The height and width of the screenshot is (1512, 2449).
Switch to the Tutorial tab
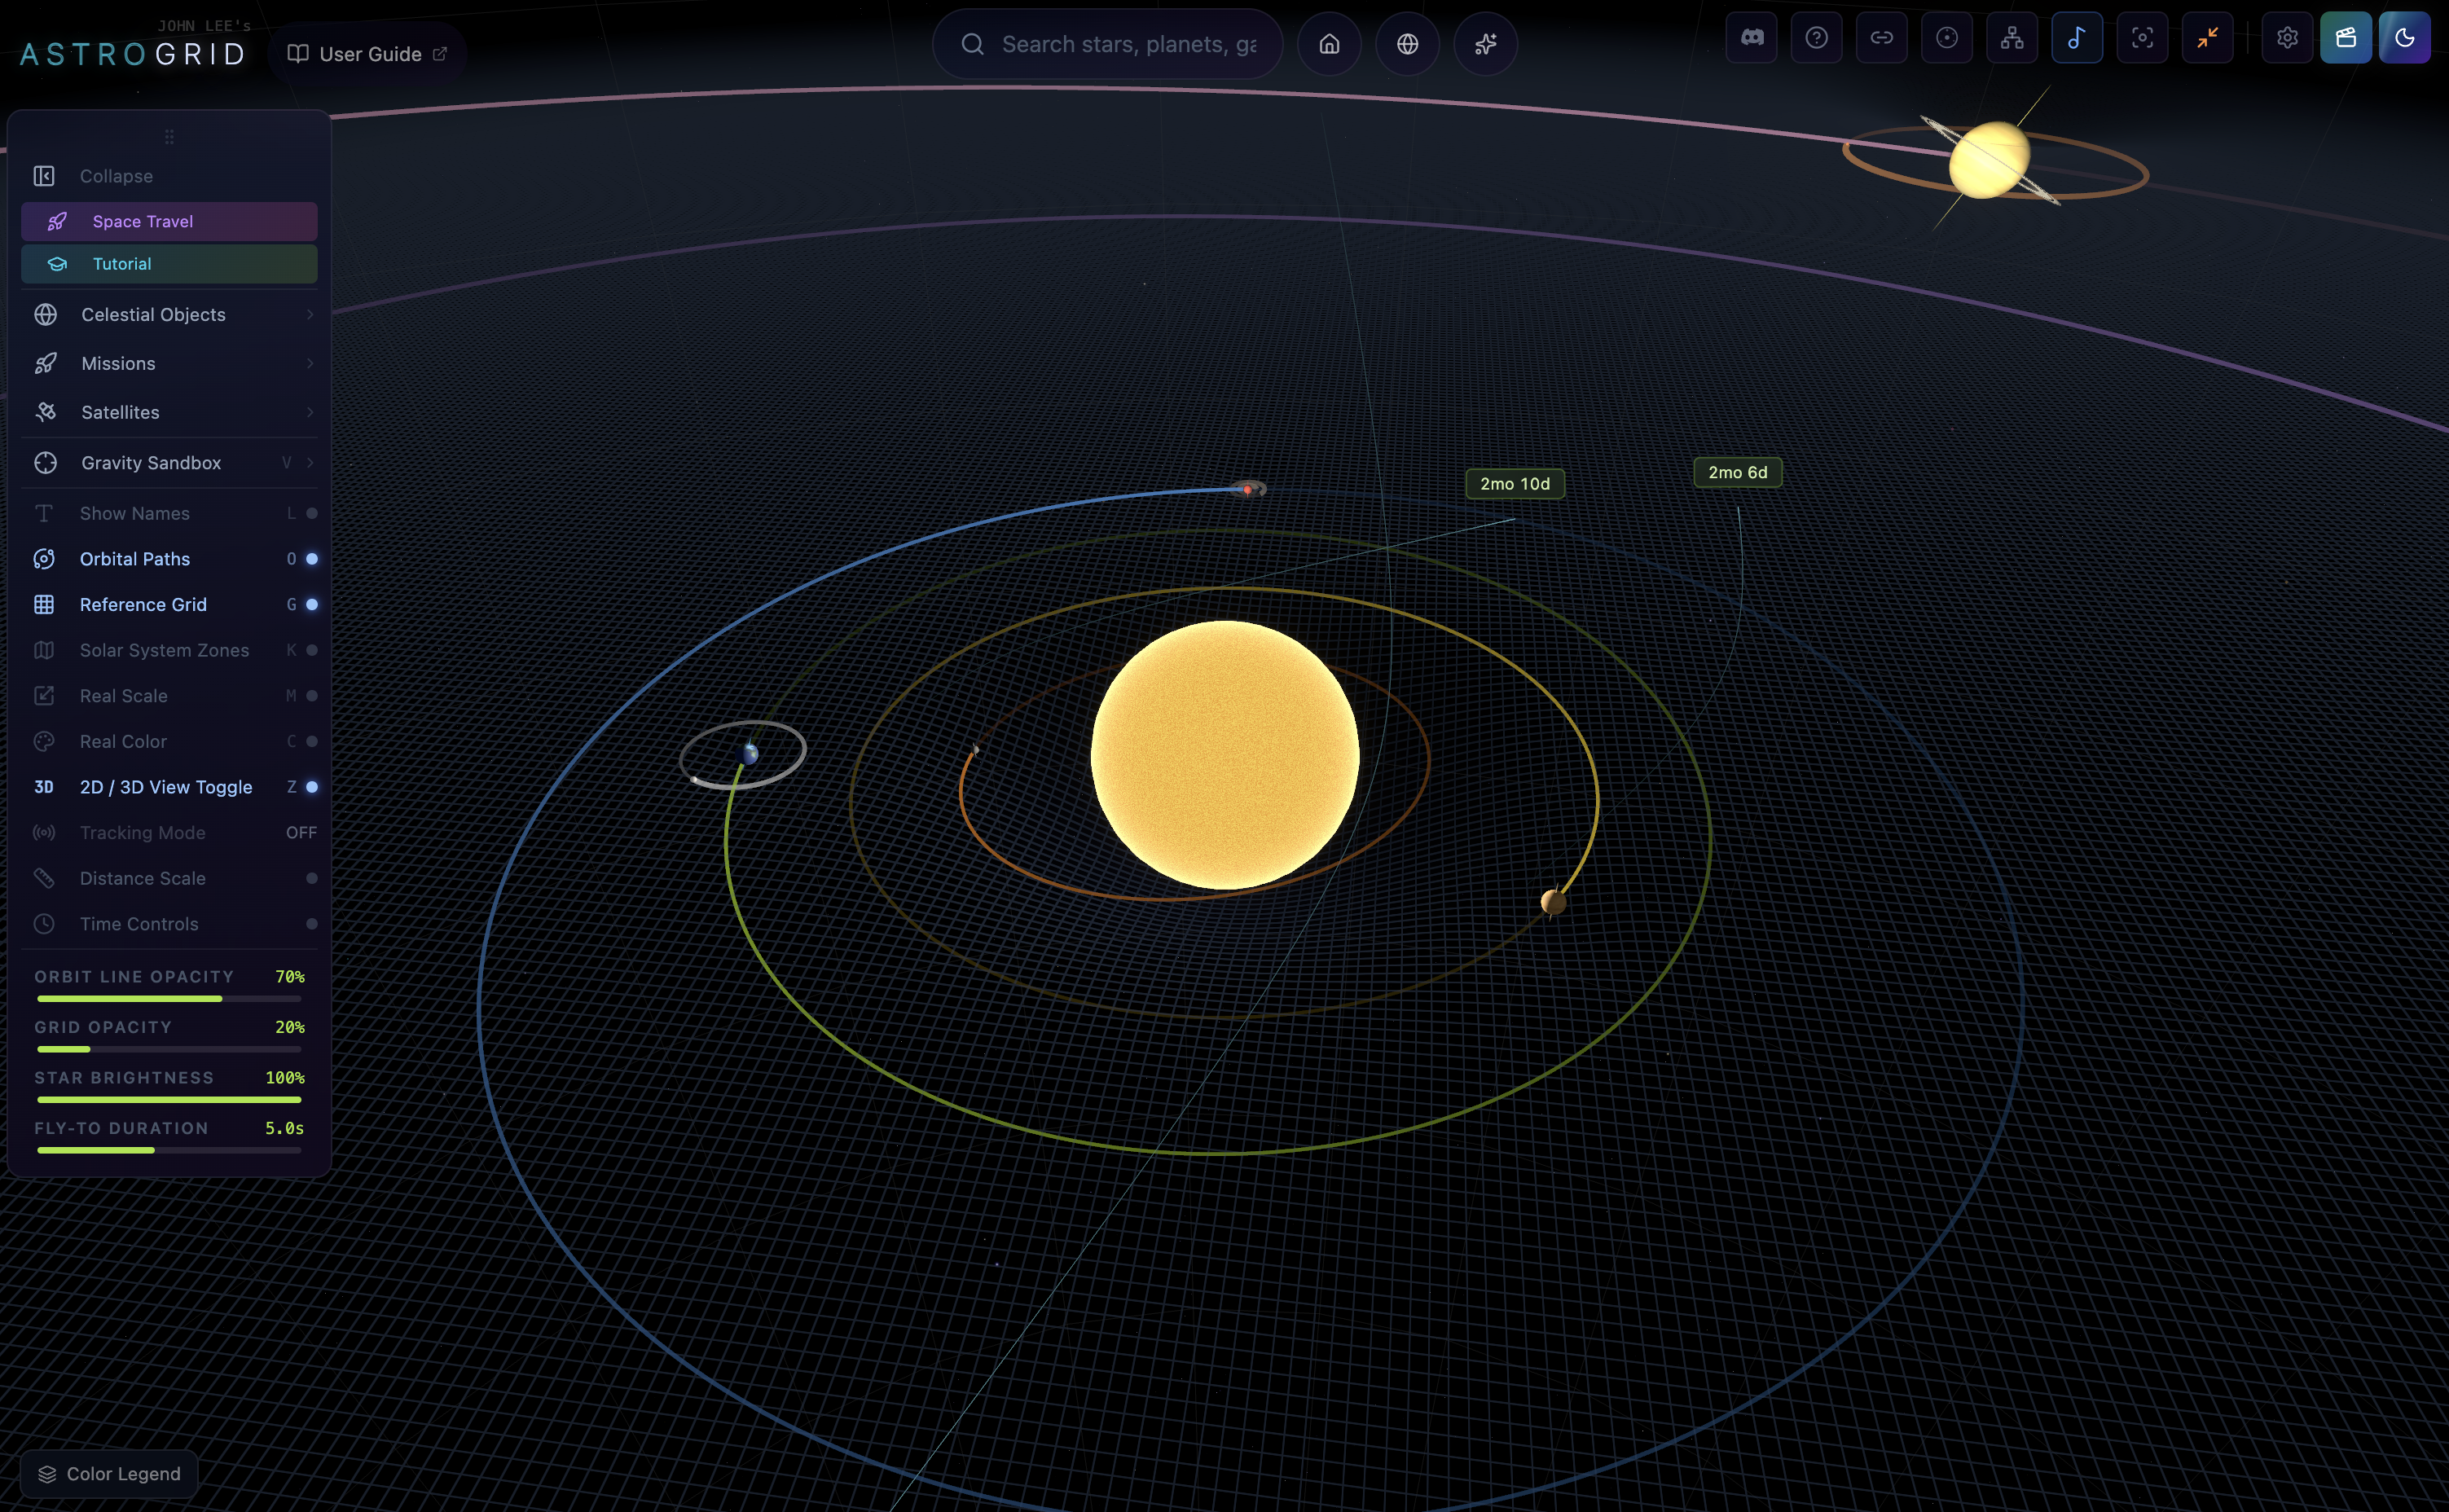pyautogui.click(x=122, y=263)
